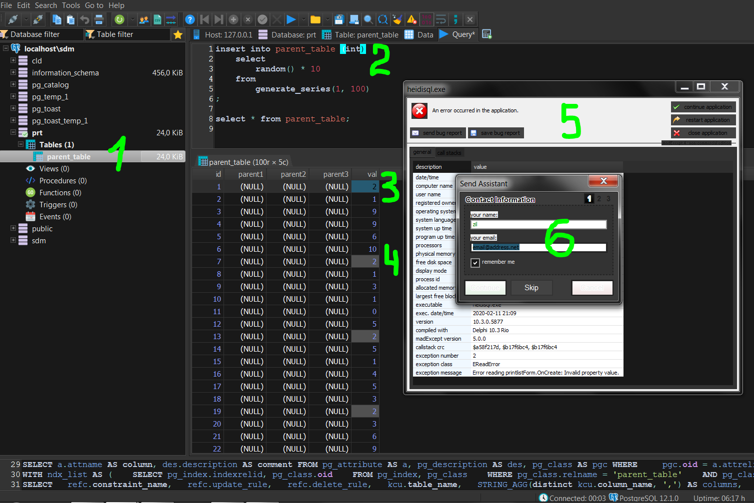Open the user manager icon in the toolbar
This screenshot has height=503, width=754.
(144, 19)
